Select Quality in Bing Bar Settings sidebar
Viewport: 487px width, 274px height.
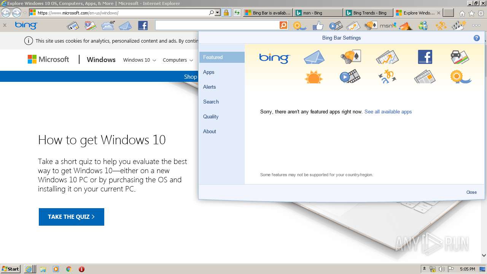[211, 116]
